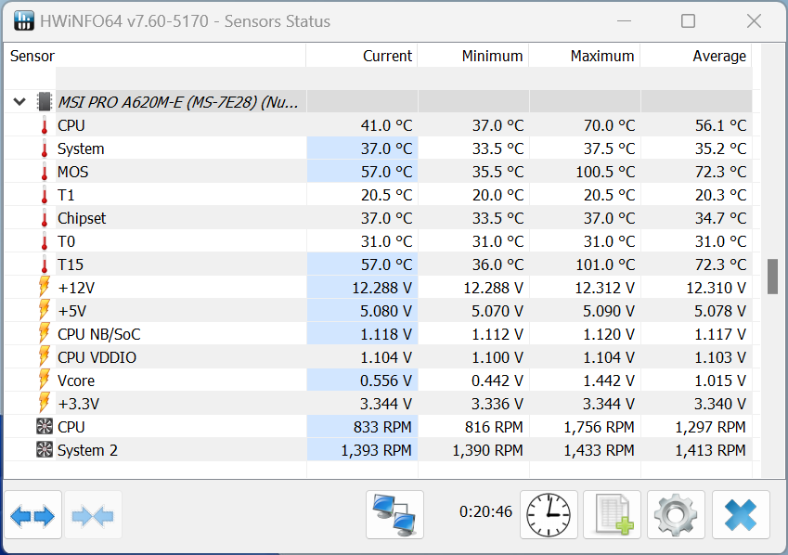Click the MOS thermometer icon
The height and width of the screenshot is (555, 788).
44,172
